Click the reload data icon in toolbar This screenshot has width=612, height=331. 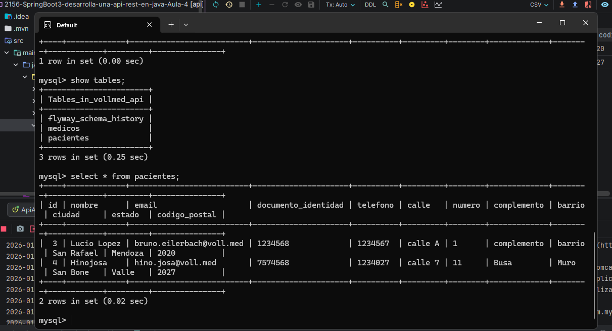pyautogui.click(x=216, y=5)
